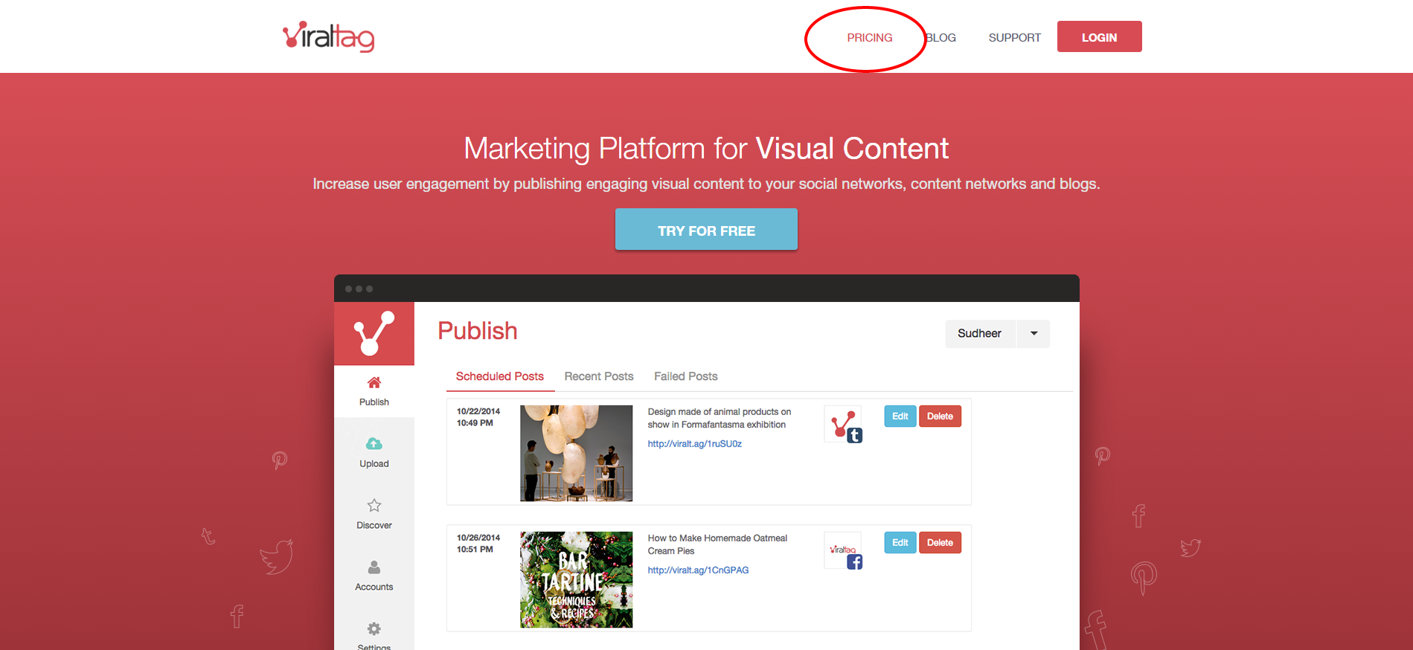Click the Facebook account icon on second post
Viewport: 1413px width, 650px height.
point(844,551)
